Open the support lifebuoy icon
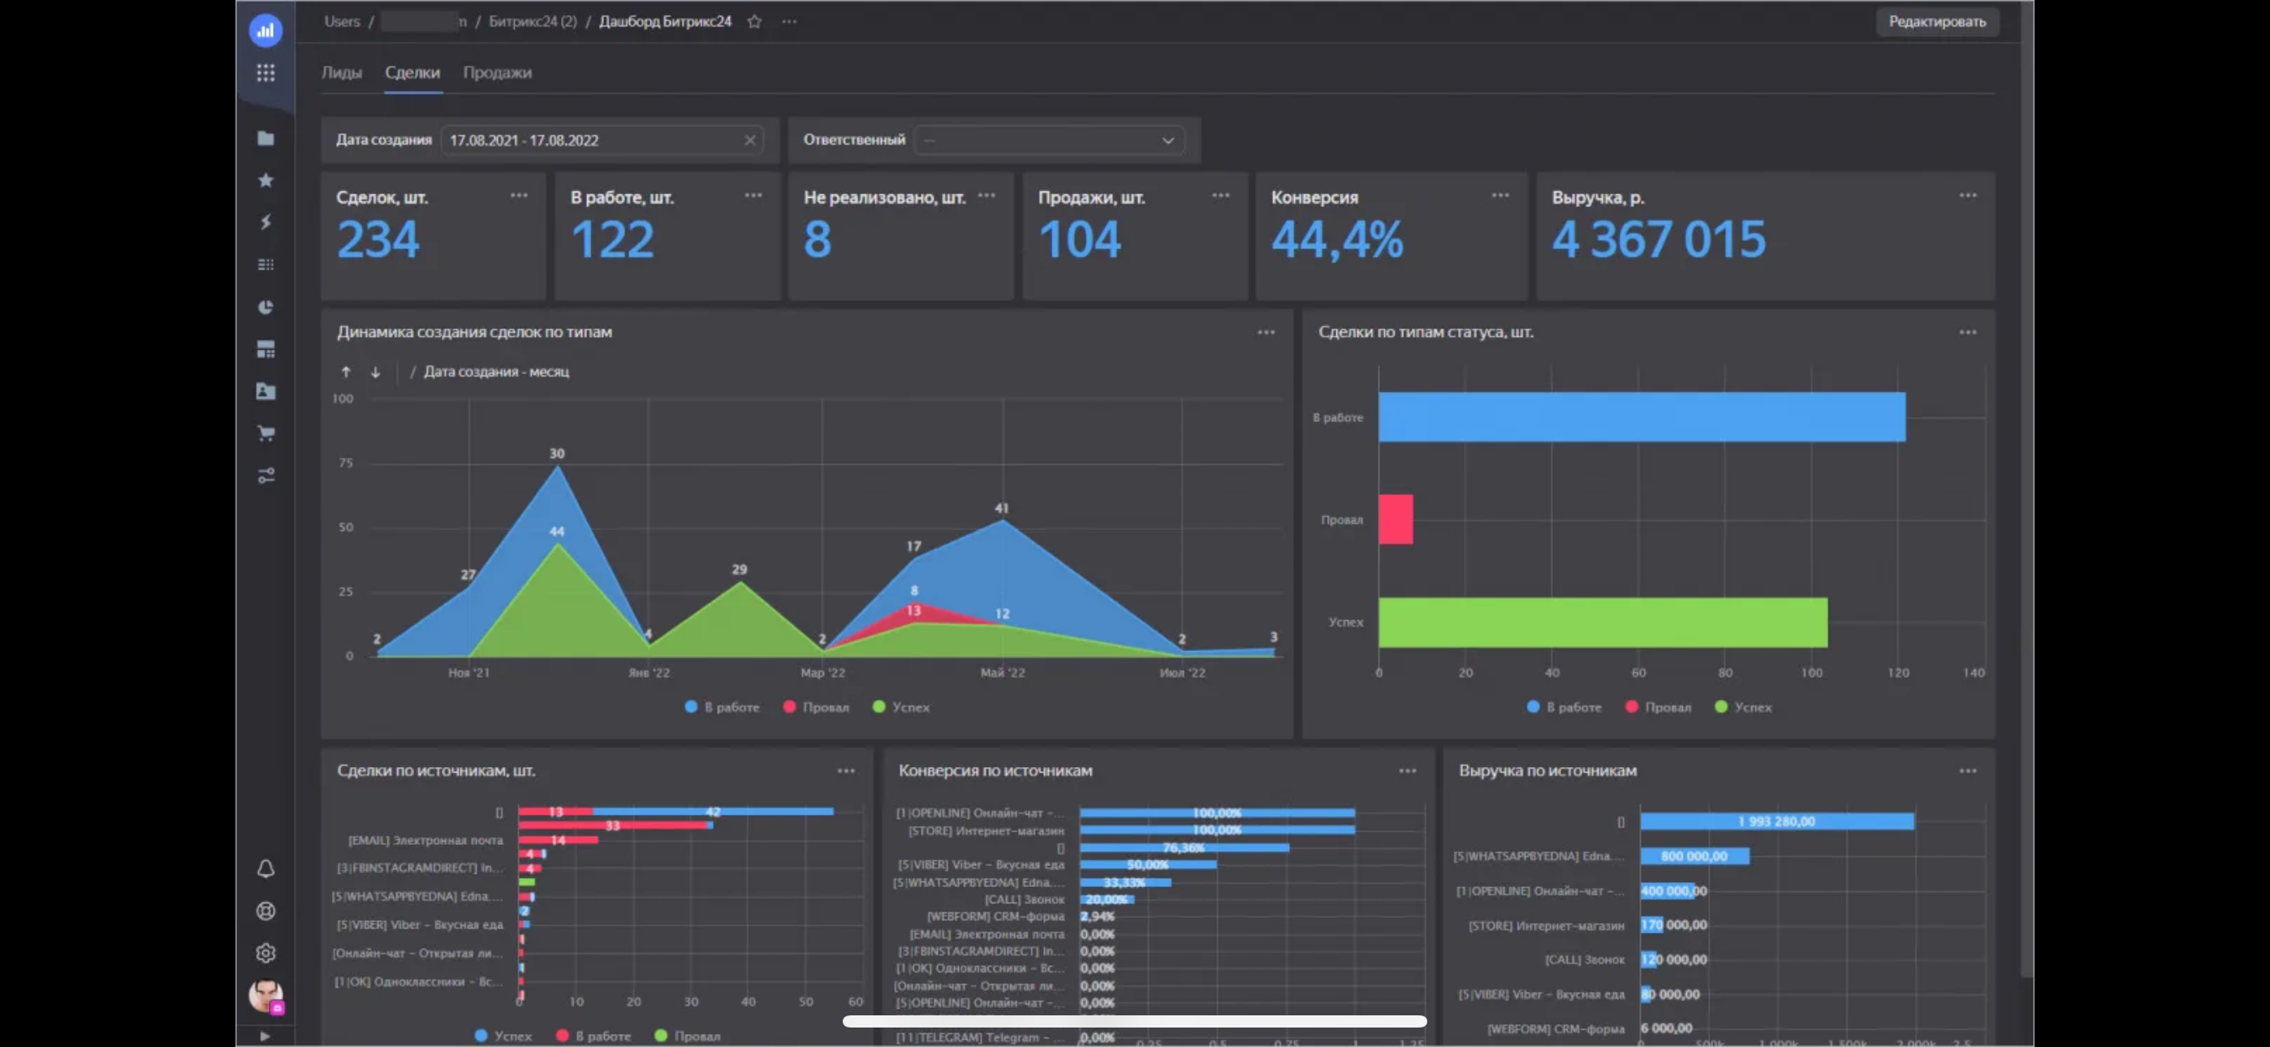Viewport: 2270px width, 1047px height. 265,911
